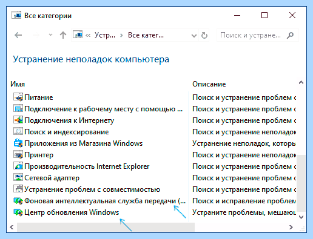Open Устранение проблем с совместимостью
Screen dimensions: 313x239
pos(92,189)
